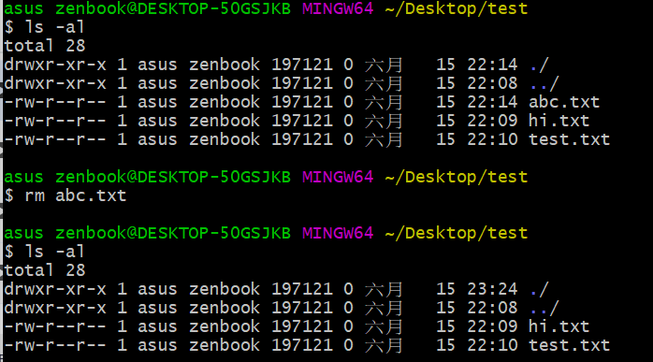Image resolution: width=653 pixels, height=362 pixels.
Task: Click the second 'ls -al' command
Action: pos(55,252)
